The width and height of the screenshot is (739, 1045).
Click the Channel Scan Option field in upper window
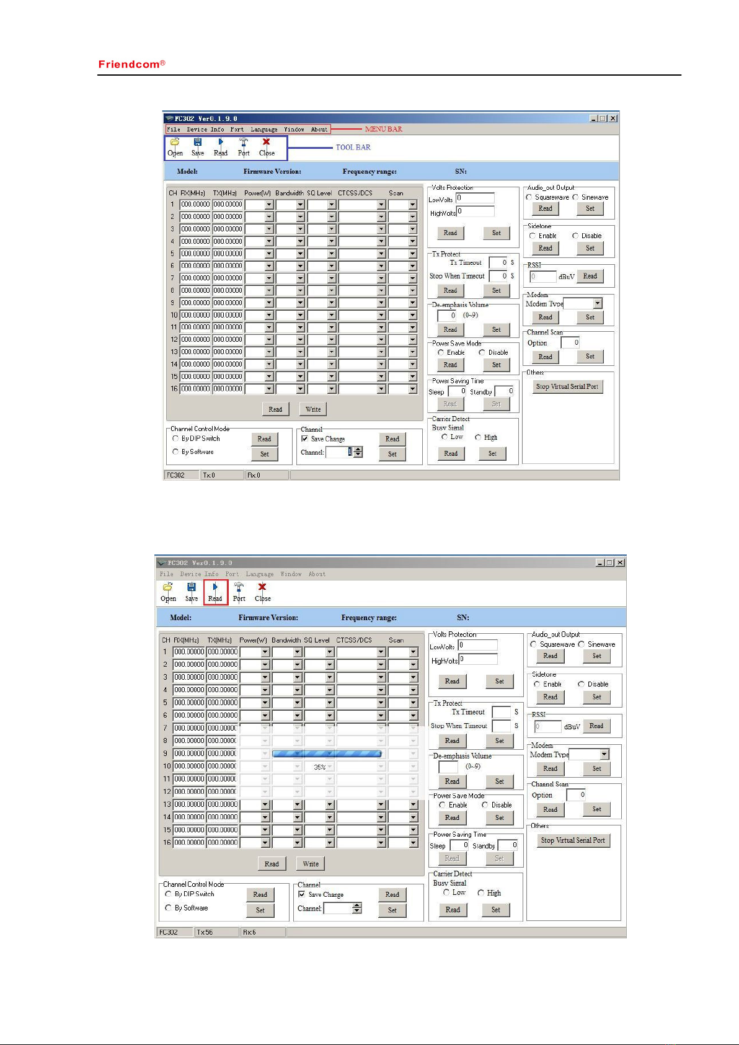click(570, 342)
